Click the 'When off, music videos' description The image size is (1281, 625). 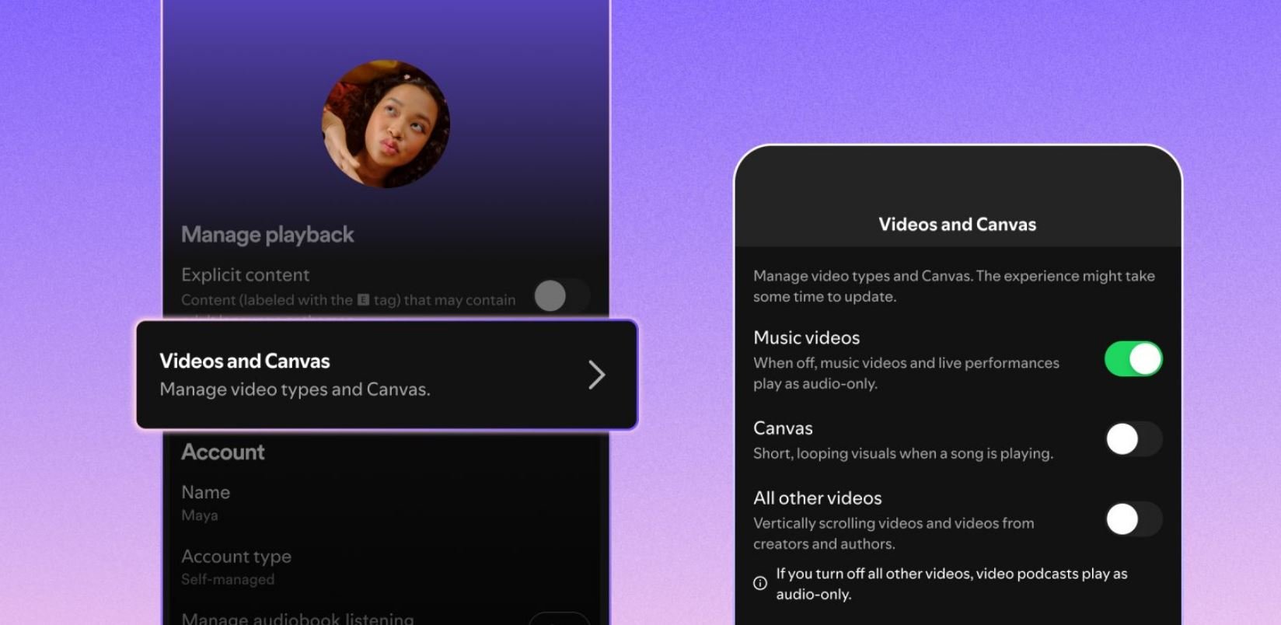point(906,373)
